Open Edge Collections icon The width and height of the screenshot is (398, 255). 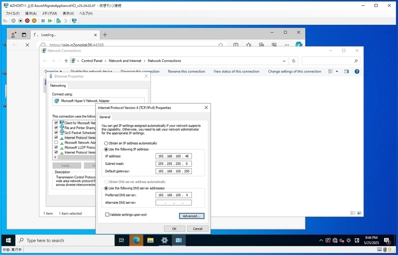point(261,45)
